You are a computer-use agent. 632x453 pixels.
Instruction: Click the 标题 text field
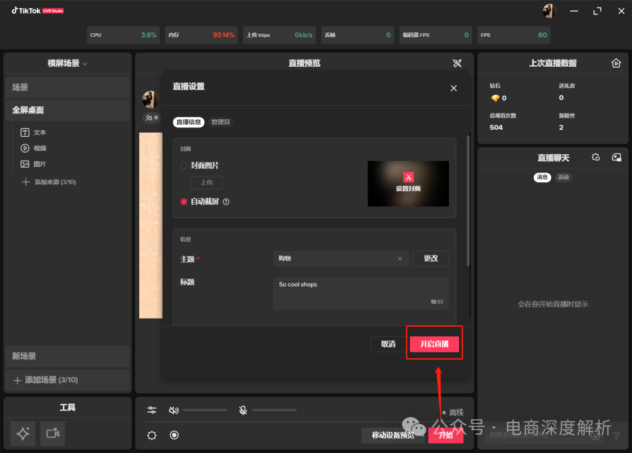[360, 293]
